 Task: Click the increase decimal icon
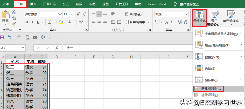click(x=180, y=22)
